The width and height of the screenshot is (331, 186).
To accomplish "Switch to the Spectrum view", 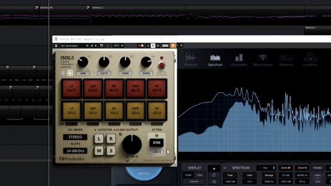I will 215,60.
